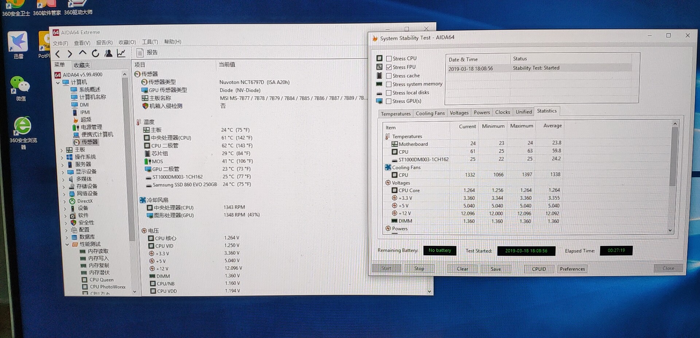The image size is (700, 338).
Task: Click the Preferences button
Action: click(x=572, y=269)
